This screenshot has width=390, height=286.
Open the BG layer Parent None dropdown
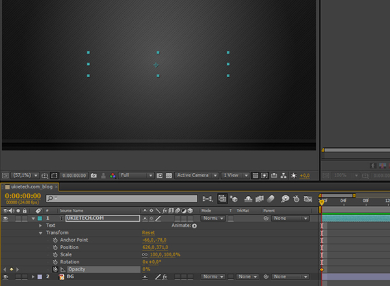[x=291, y=276]
